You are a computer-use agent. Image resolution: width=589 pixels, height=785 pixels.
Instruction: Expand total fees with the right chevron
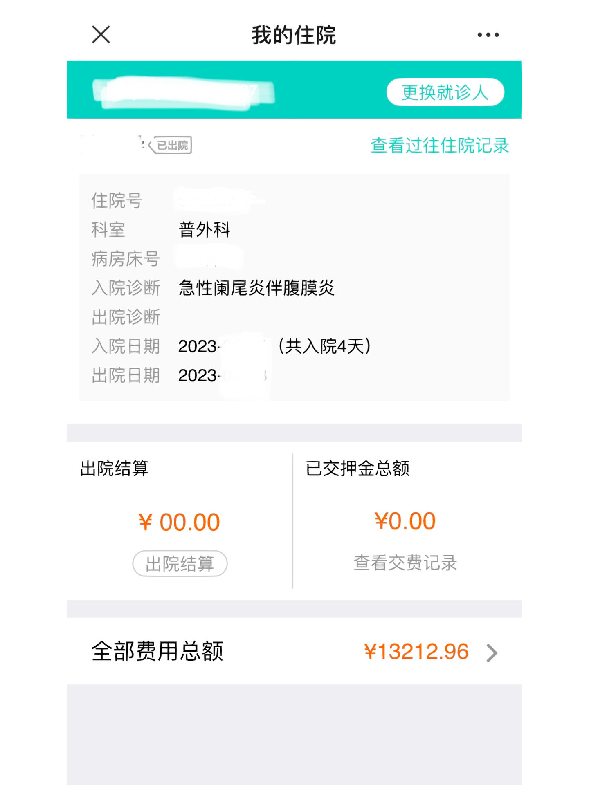pyautogui.click(x=492, y=653)
